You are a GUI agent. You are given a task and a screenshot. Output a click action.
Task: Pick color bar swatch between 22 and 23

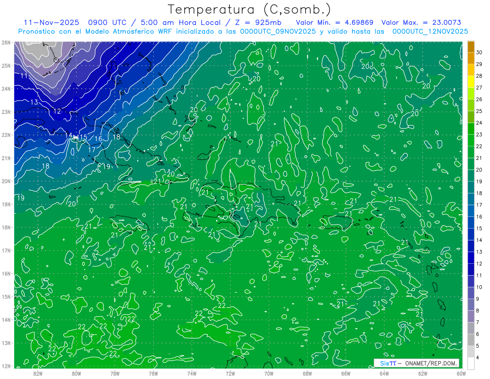[471, 140]
